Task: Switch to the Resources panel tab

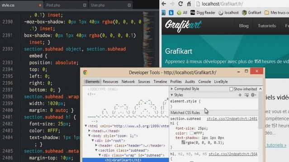Action: tap(110, 81)
